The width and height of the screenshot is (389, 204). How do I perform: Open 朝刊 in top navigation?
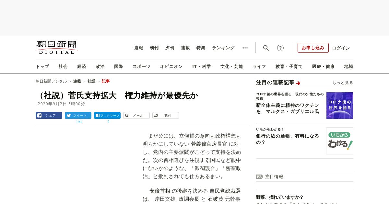click(154, 48)
